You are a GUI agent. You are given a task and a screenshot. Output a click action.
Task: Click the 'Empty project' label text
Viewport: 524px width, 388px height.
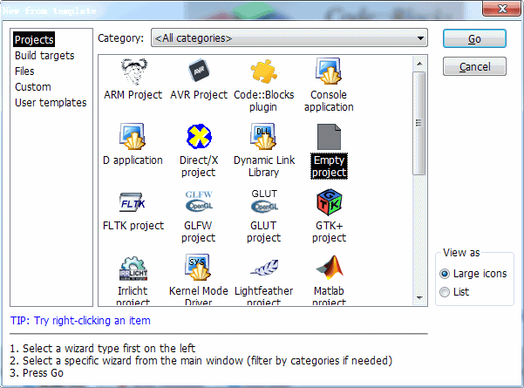tap(330, 166)
